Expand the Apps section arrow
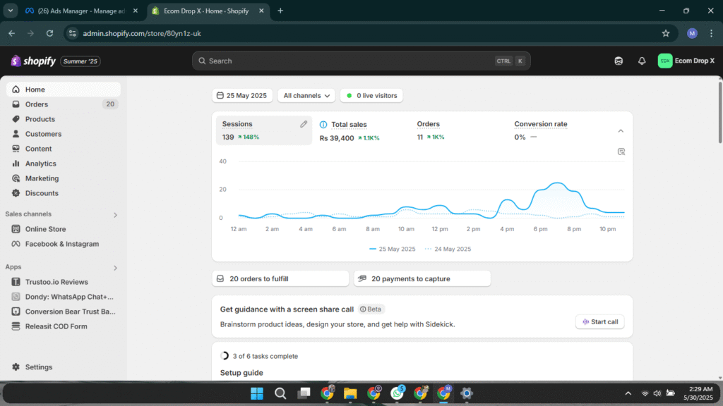This screenshot has height=406, width=723. coord(115,268)
